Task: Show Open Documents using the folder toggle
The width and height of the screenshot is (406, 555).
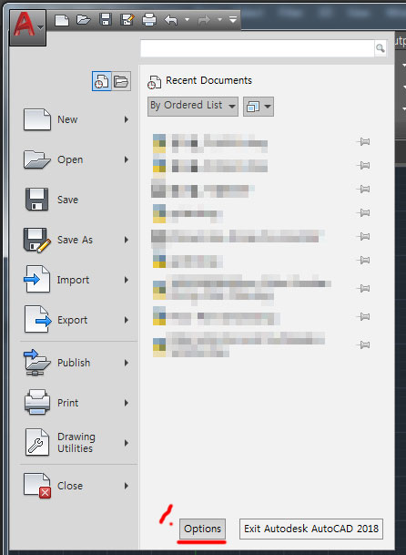Action: (x=121, y=81)
